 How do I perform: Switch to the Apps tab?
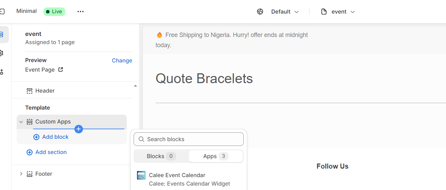(x=216, y=156)
